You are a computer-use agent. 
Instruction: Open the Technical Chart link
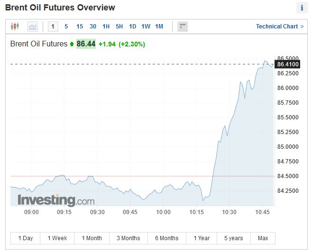279,27
